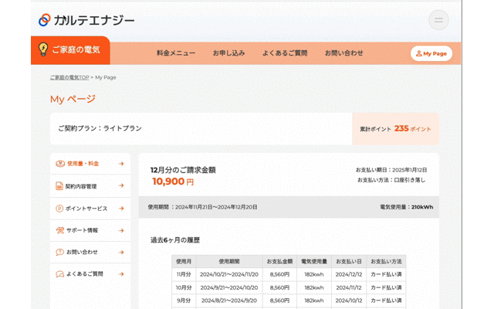Click the arrow next to サポート情報
This screenshot has width=494, height=309.
[121, 230]
